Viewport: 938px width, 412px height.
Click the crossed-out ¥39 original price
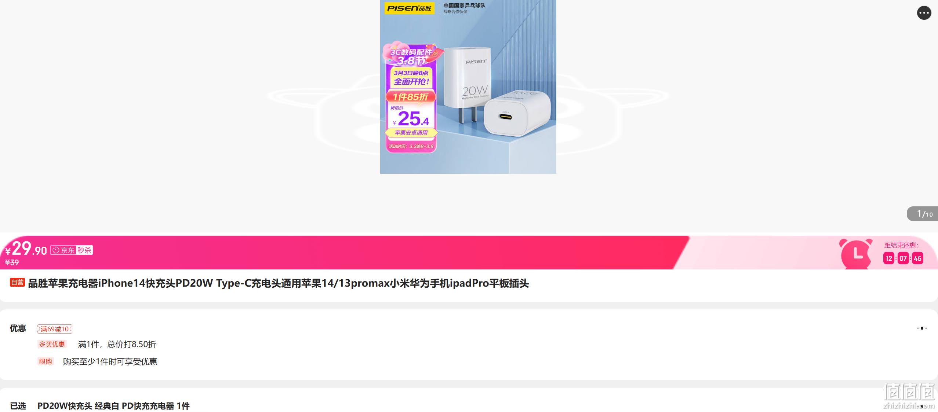12,262
